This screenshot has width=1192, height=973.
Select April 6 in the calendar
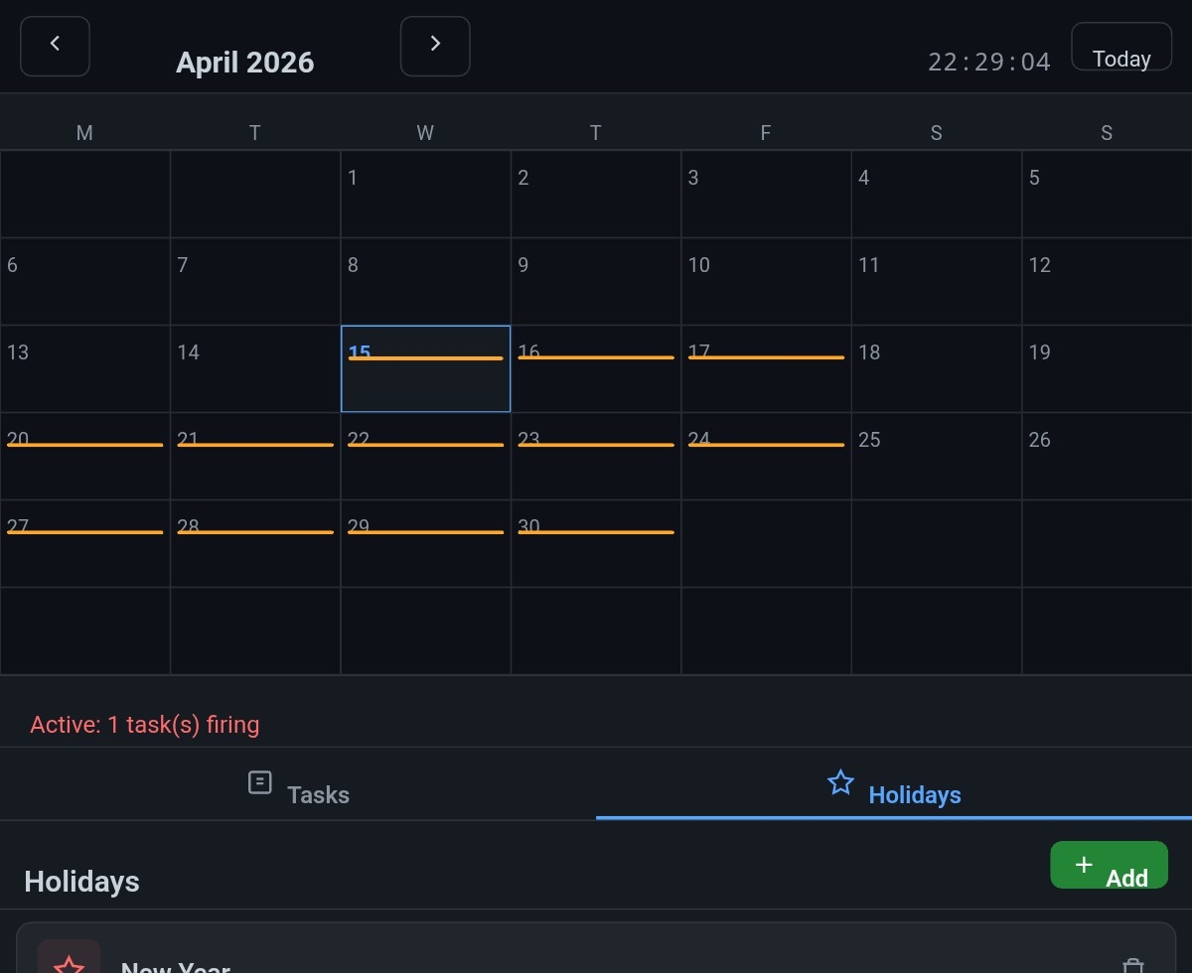click(x=84, y=281)
